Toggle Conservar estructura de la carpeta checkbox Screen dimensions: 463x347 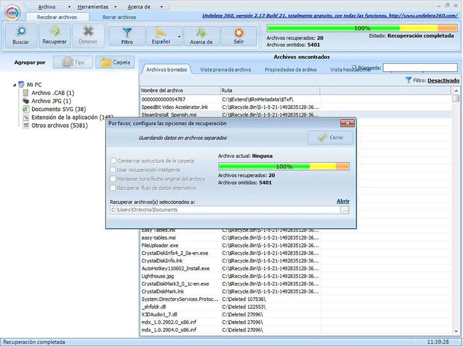point(113,160)
